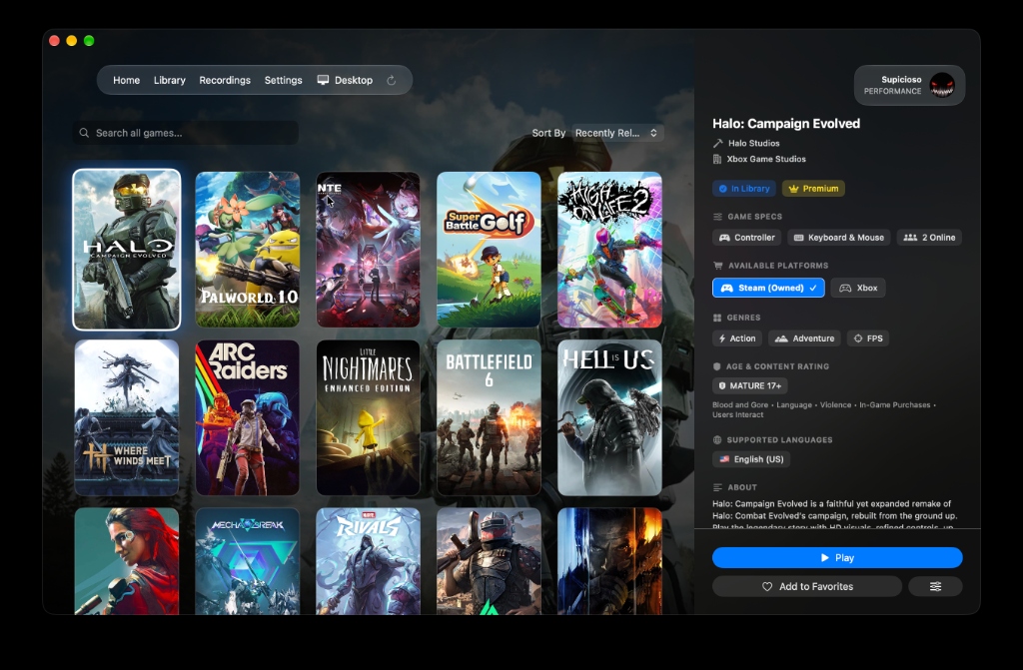The image size is (1023, 670).
Task: Click the Keyboard & Mouse spec chip
Action: (x=839, y=238)
